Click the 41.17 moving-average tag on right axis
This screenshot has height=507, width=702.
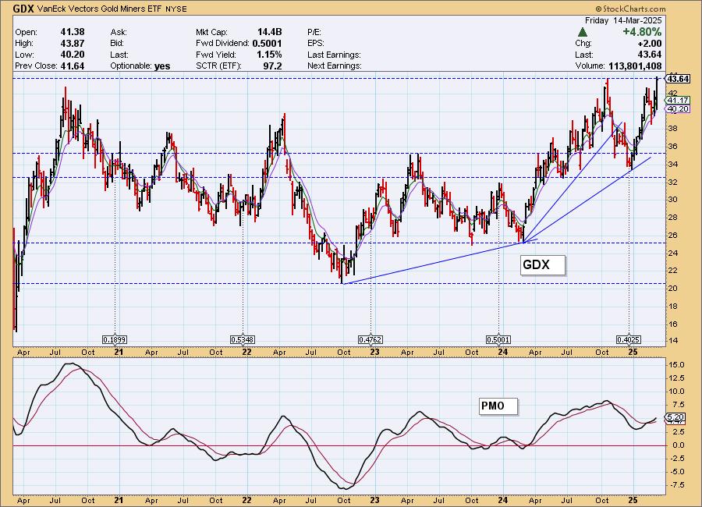pos(678,101)
